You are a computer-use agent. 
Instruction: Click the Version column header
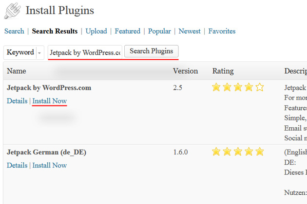click(185, 71)
